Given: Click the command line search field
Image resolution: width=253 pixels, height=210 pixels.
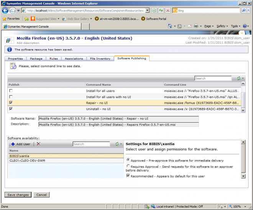Looking at the screenshot, I should click(x=213, y=78).
